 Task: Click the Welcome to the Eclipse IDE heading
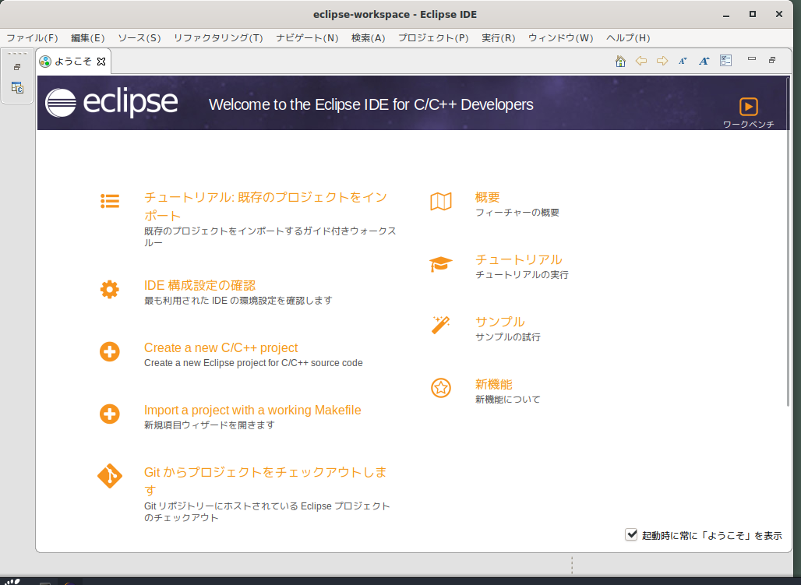(371, 104)
